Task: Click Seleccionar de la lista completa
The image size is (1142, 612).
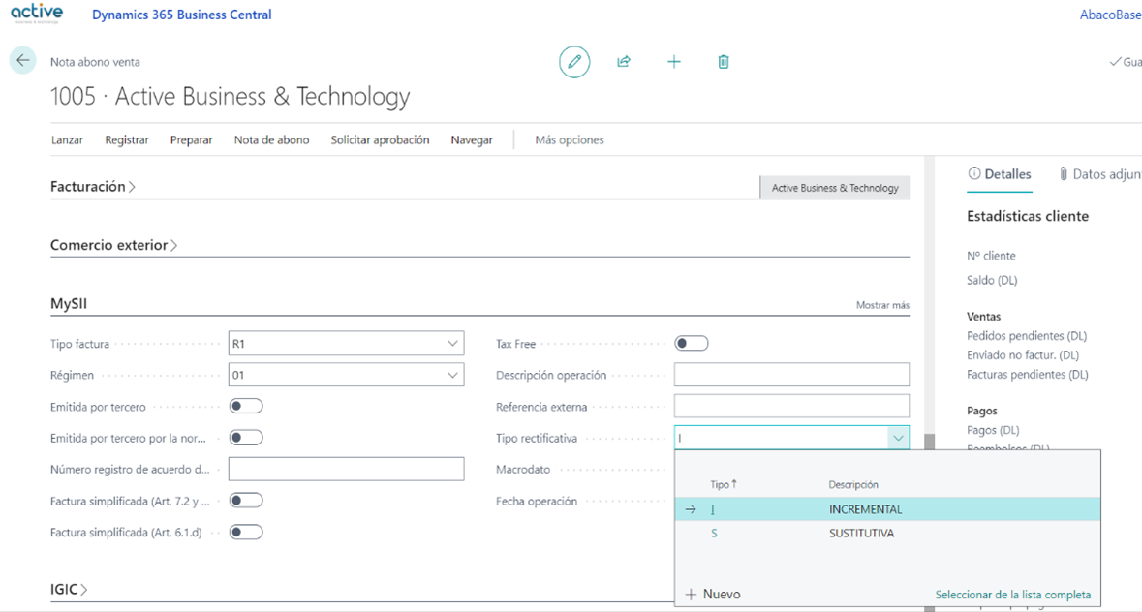Action: pyautogui.click(x=1013, y=595)
